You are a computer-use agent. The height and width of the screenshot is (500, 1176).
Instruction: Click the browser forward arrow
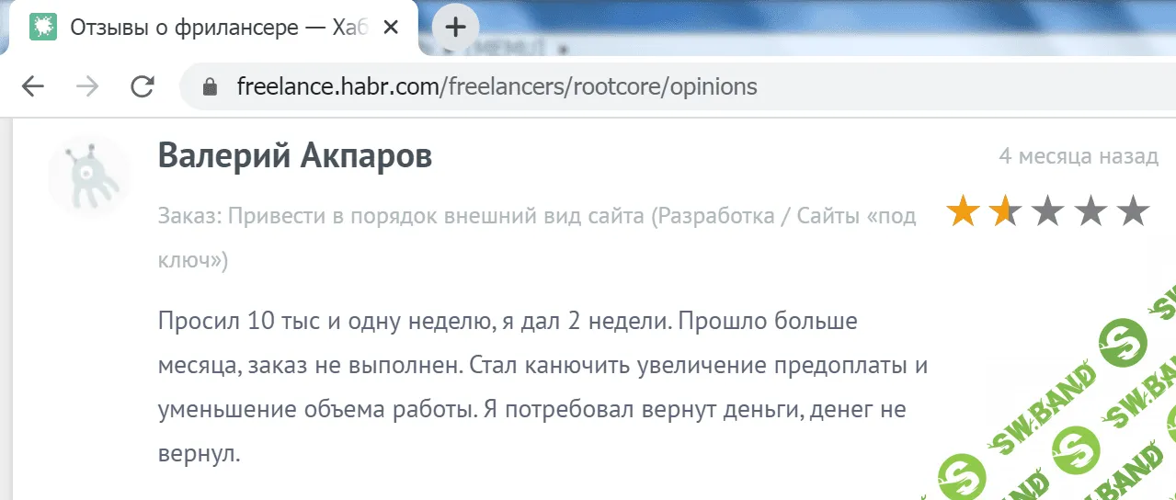87,87
